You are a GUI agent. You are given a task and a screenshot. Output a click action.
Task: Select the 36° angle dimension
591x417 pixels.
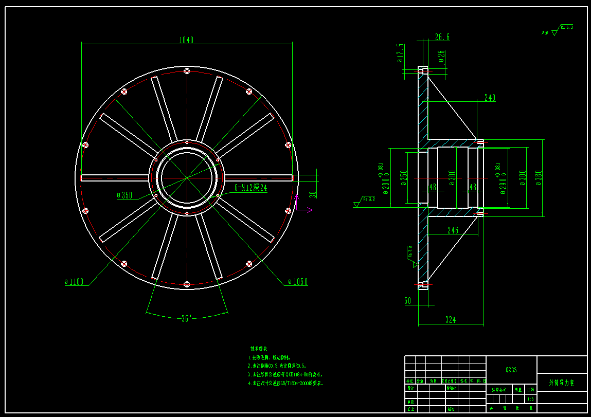187,319
